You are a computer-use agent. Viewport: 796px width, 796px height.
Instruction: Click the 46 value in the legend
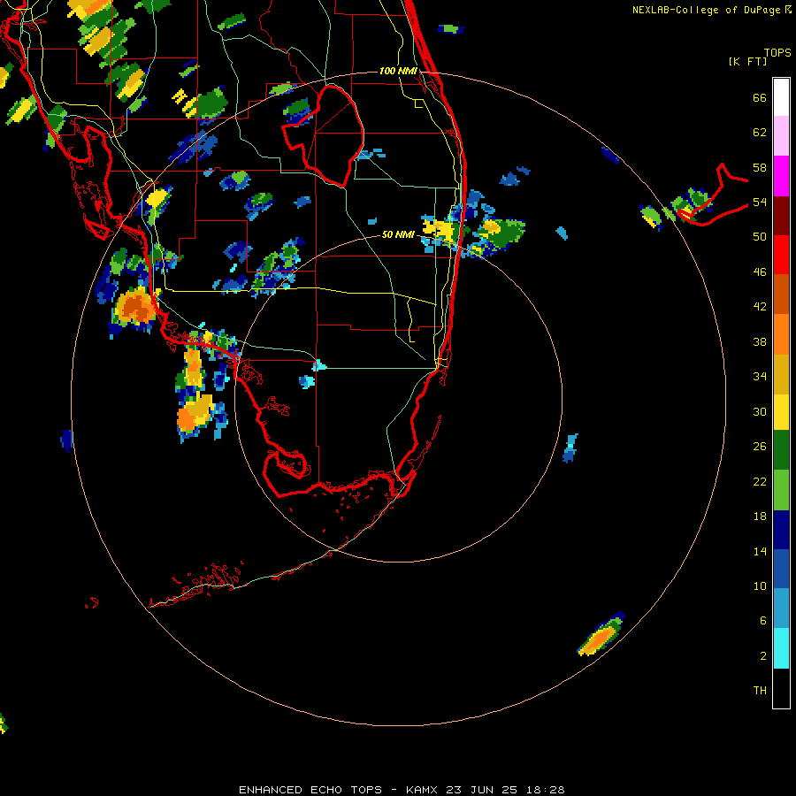760,272
